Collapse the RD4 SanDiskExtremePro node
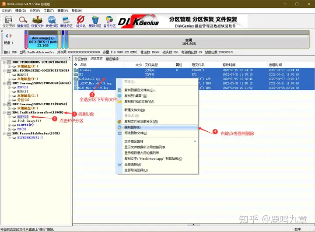 [x=4, y=112]
